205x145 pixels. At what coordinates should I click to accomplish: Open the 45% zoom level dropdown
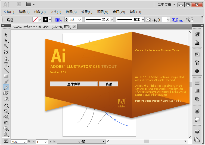tap(24, 142)
